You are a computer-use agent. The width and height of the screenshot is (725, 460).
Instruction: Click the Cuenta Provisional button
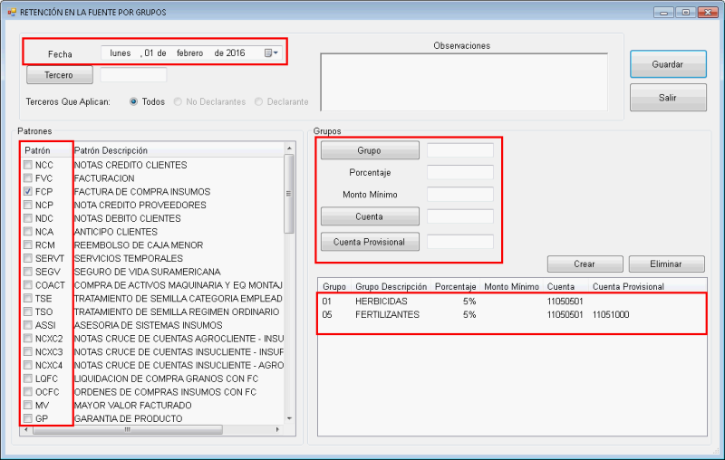pyautogui.click(x=369, y=242)
